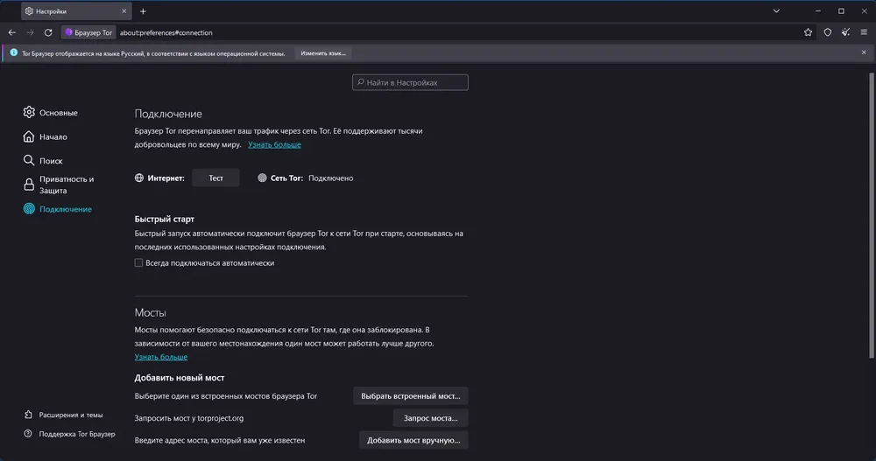
Task: Click Запросить мост у torproject.org text
Action: (189, 418)
